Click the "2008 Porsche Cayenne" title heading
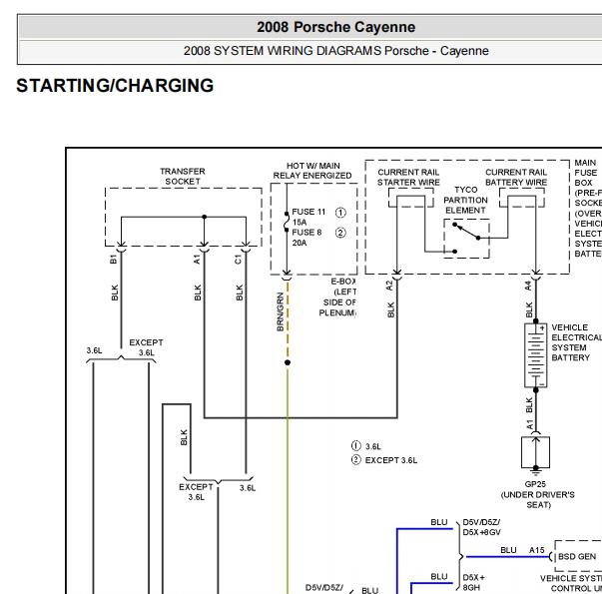602x594 pixels. (335, 27)
